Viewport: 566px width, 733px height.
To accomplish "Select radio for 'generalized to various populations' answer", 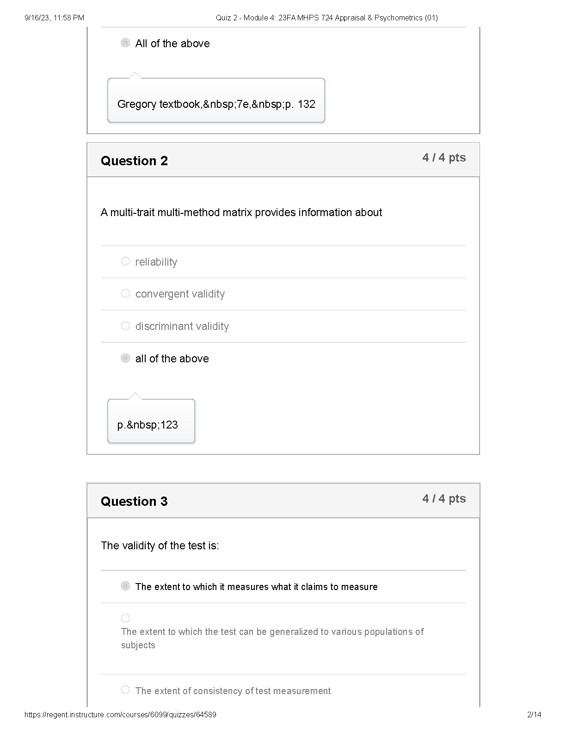I will (125, 618).
